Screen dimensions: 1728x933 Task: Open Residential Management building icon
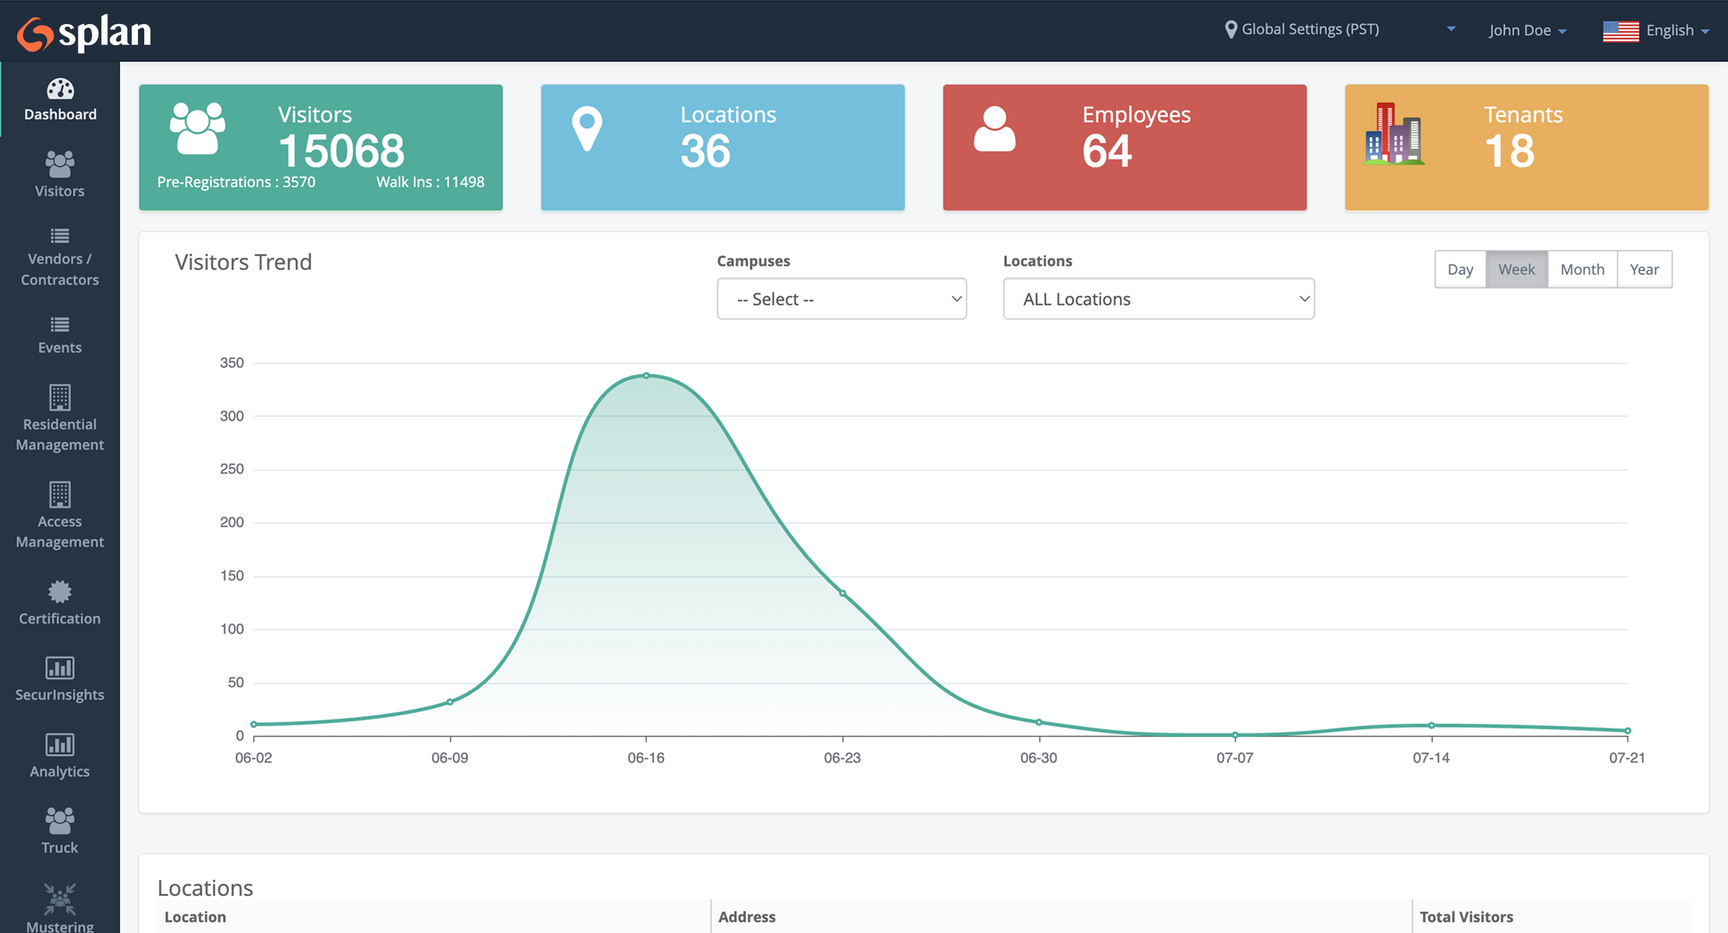point(60,397)
